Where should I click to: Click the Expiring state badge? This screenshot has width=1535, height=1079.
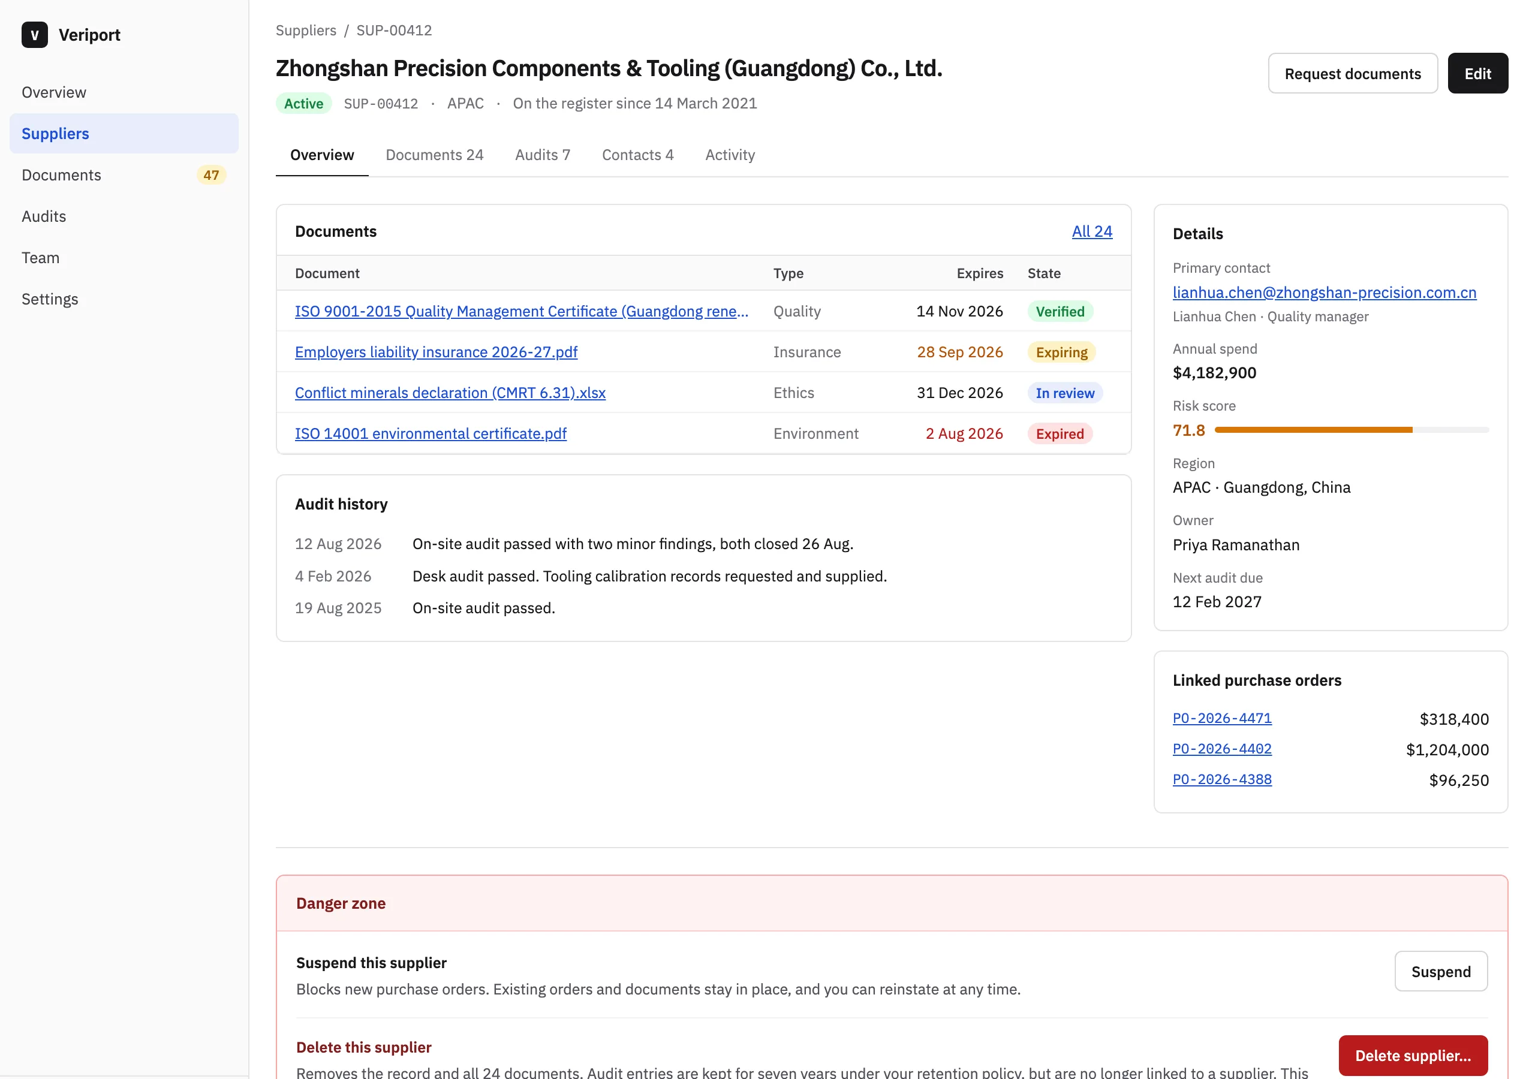tap(1062, 352)
